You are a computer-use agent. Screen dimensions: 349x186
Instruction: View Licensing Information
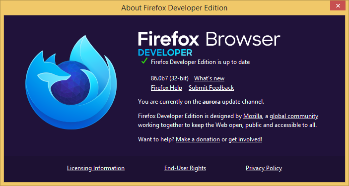point(96,168)
